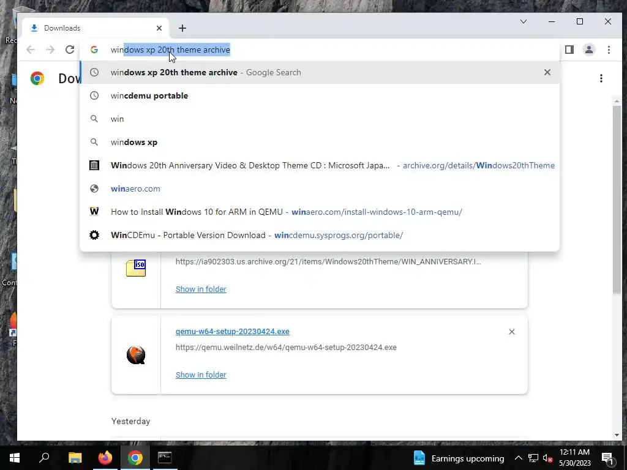
Task: Open 'How to Install Windows 10 for ARM in QEMU' suggestion
Action: (320, 211)
